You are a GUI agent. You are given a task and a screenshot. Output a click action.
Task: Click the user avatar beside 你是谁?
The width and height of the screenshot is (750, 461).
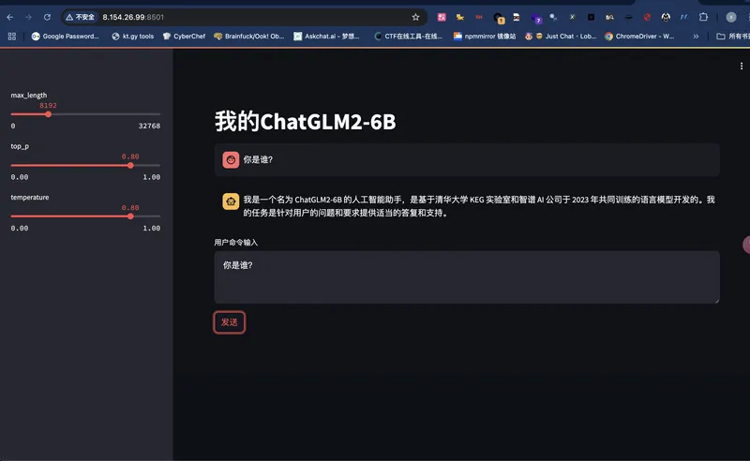tap(231, 159)
